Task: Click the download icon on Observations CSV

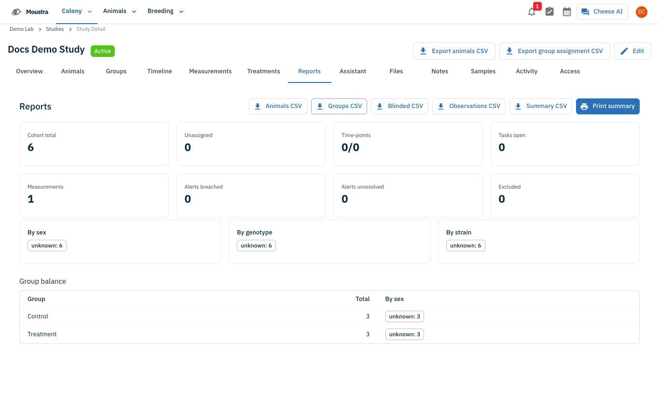Action: (x=441, y=106)
